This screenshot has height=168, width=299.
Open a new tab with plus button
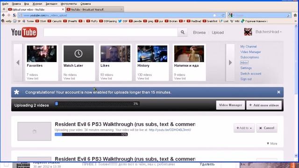click(x=4, y=9)
